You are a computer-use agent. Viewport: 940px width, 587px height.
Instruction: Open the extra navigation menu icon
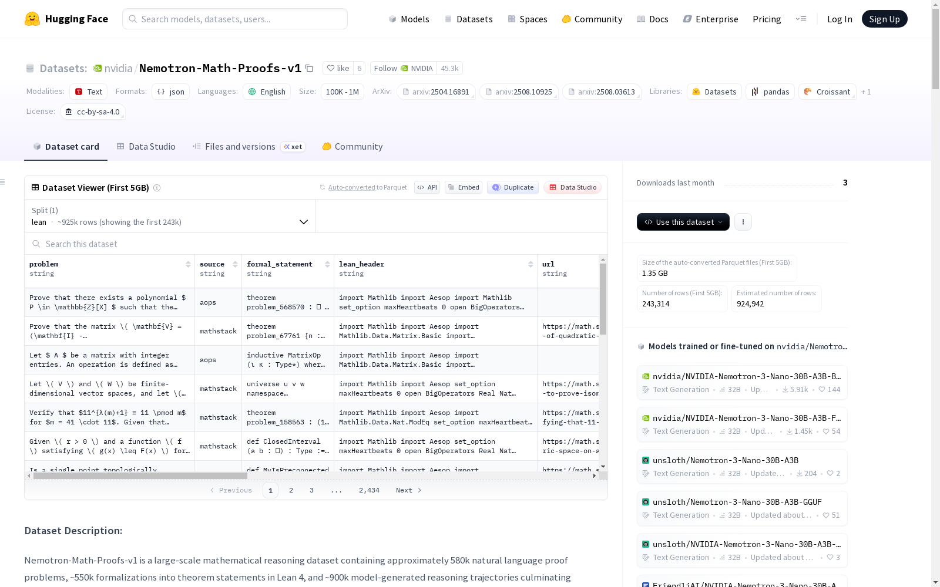(x=801, y=19)
